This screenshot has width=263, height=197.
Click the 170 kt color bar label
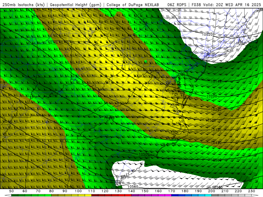[x=172, y=191]
